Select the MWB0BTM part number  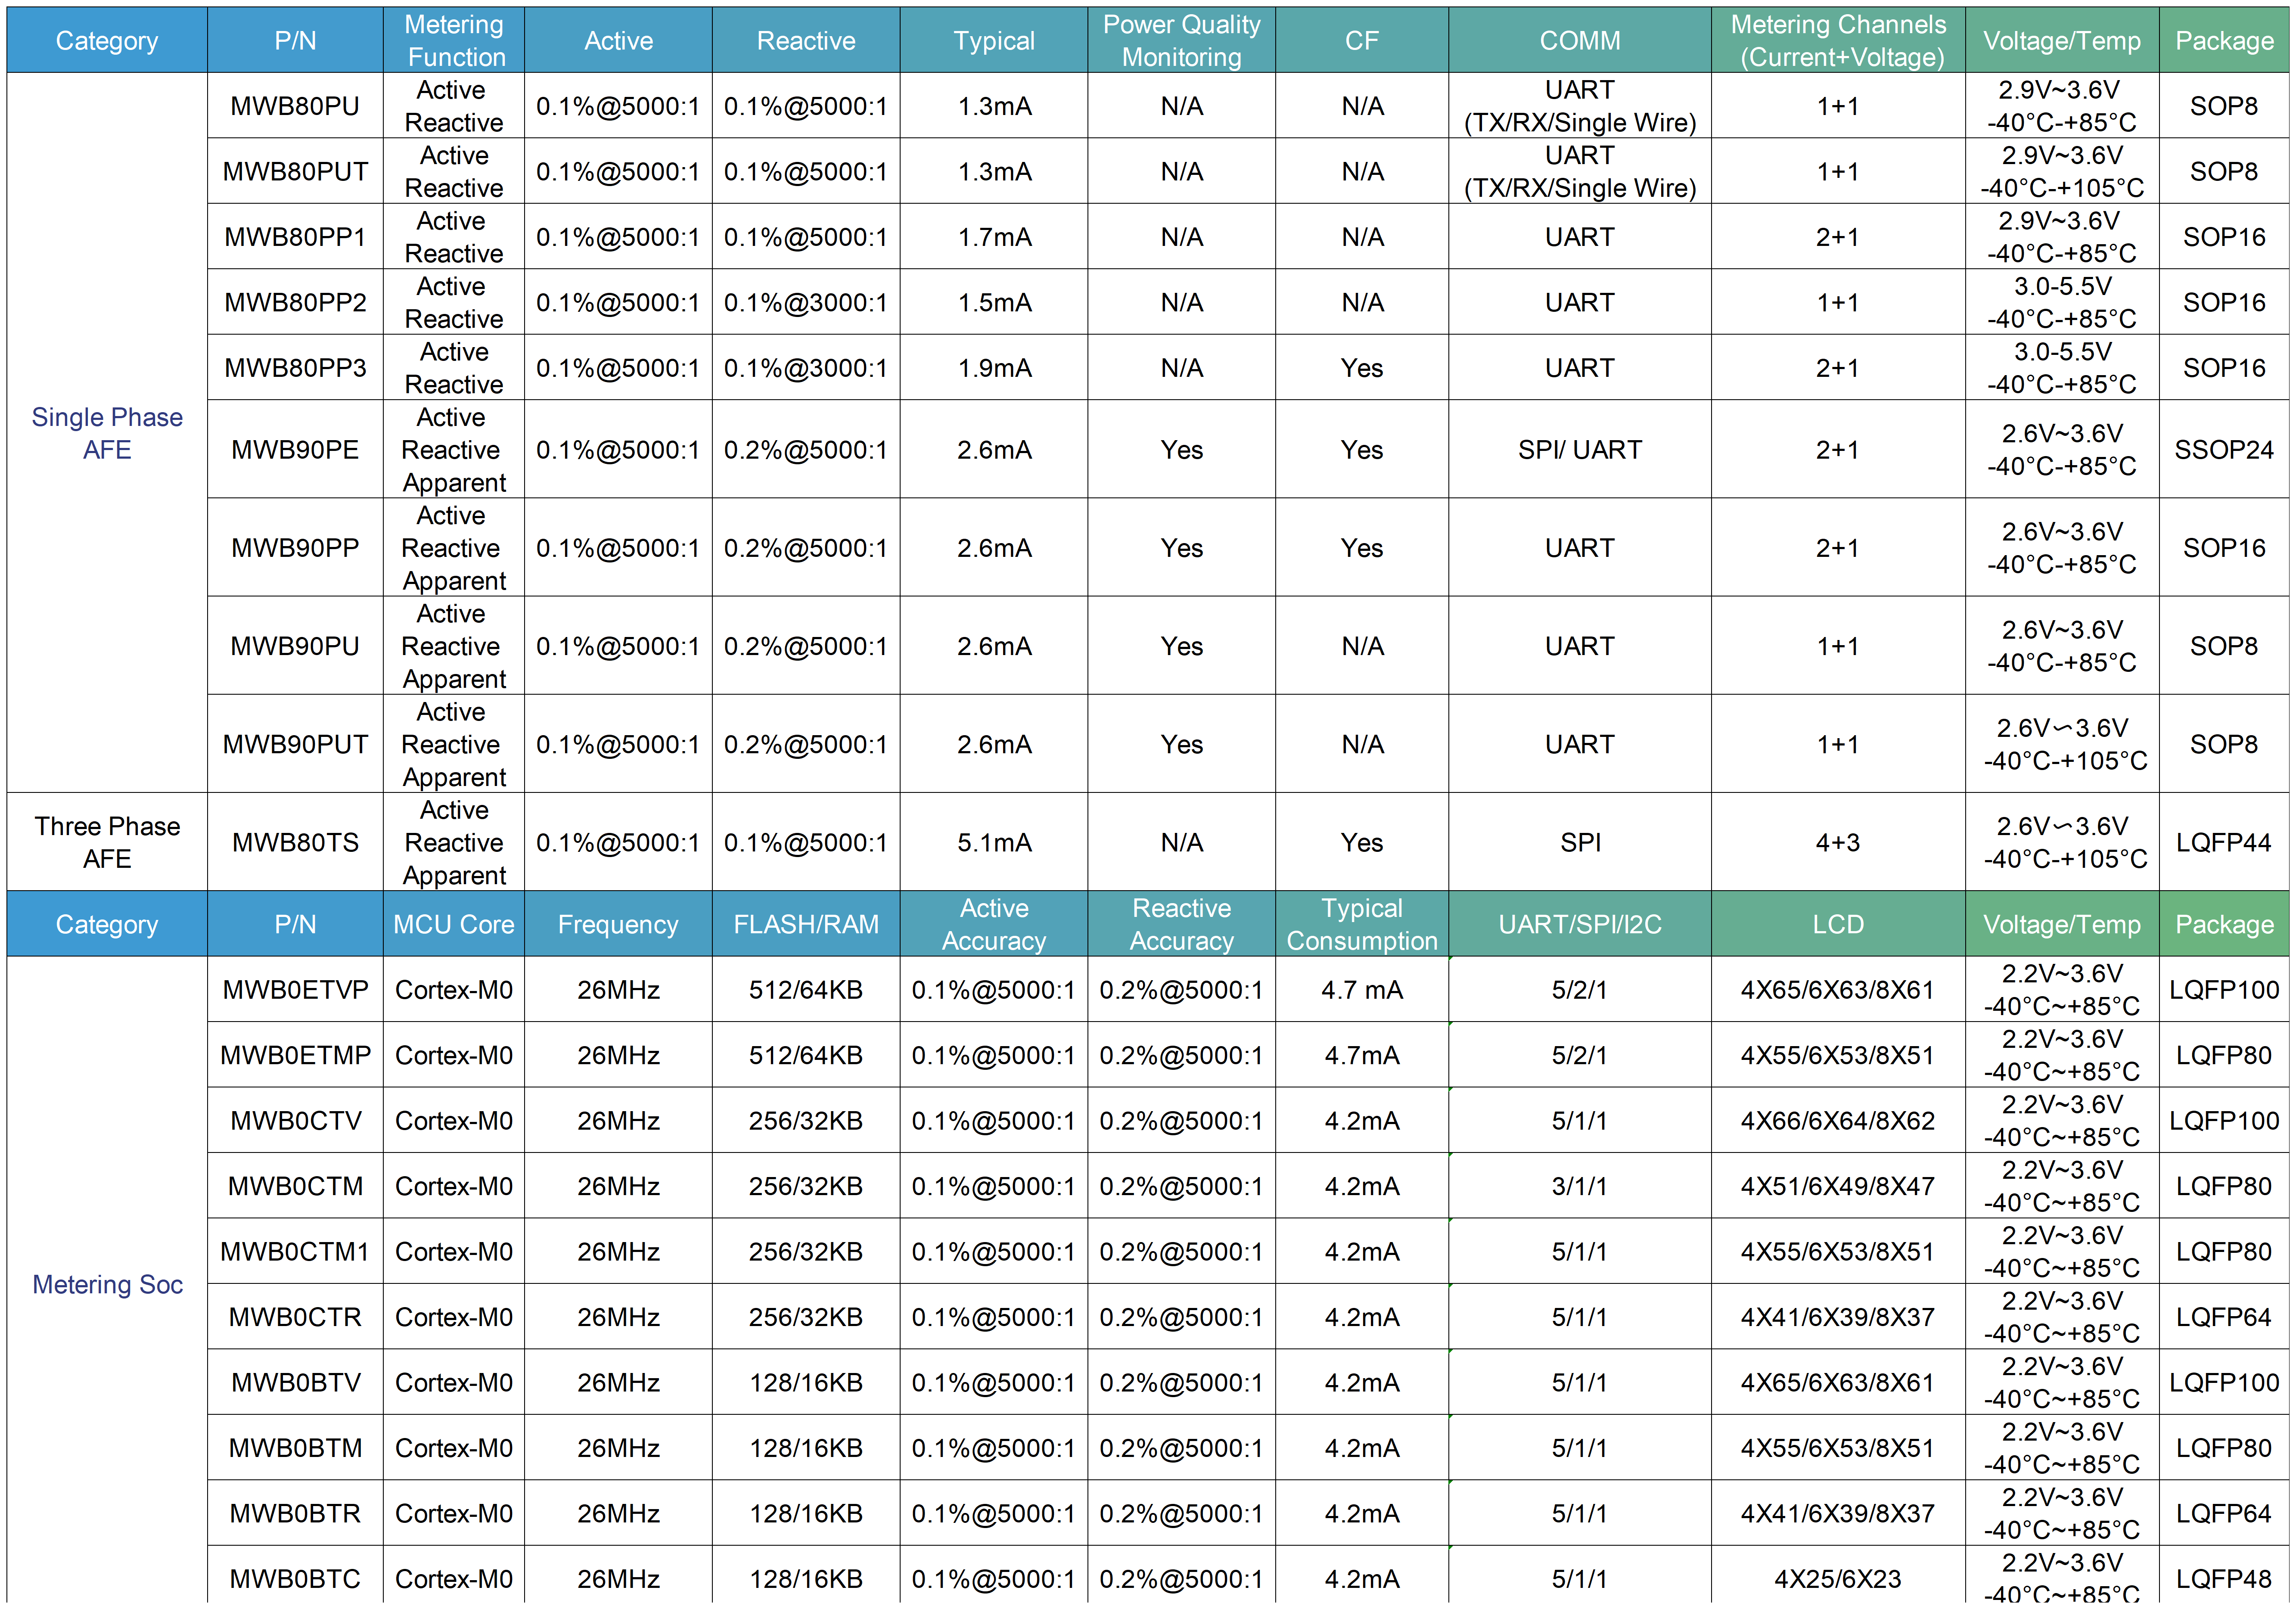pos(295,1448)
